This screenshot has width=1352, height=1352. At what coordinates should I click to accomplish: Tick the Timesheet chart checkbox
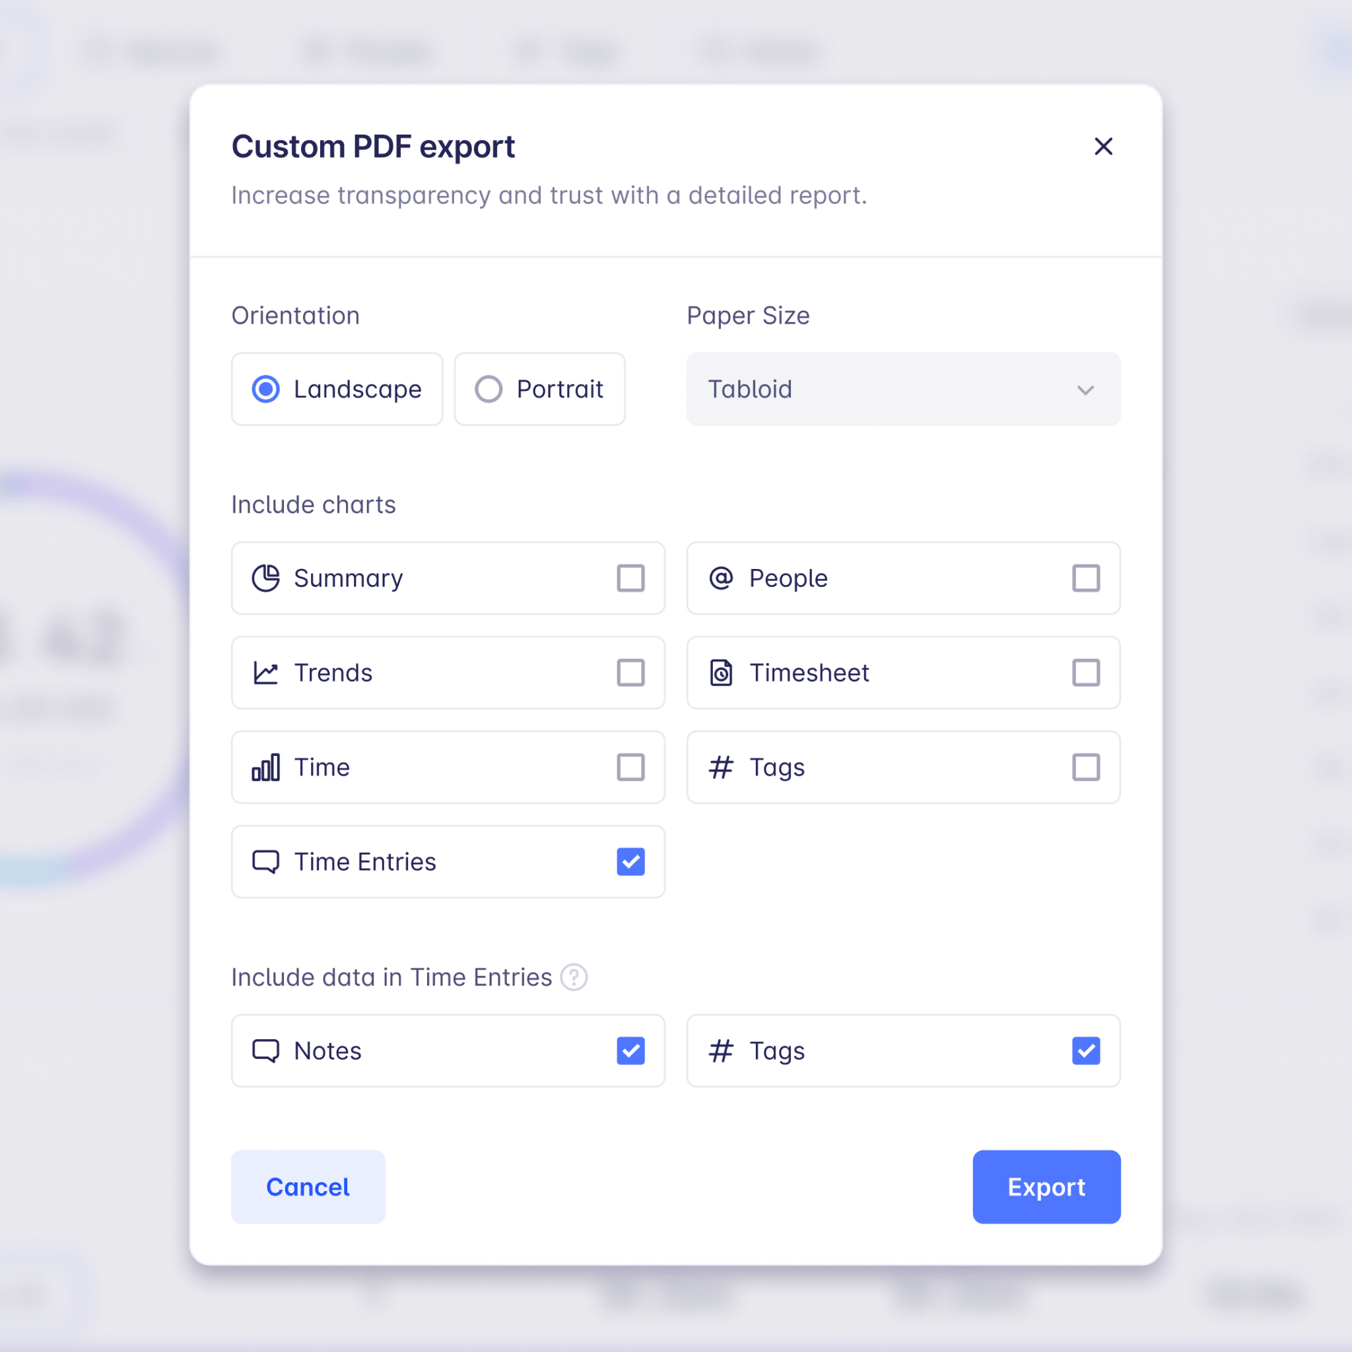pos(1085,673)
